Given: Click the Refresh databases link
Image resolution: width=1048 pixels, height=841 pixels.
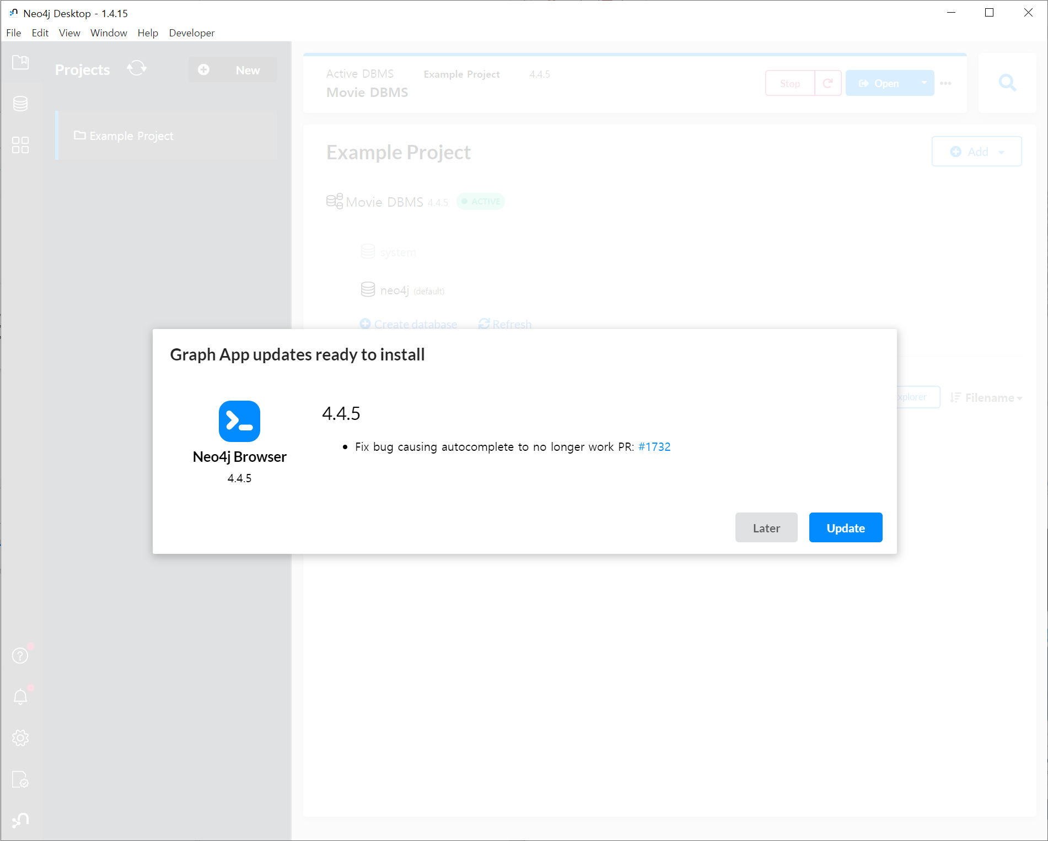Looking at the screenshot, I should 505,324.
